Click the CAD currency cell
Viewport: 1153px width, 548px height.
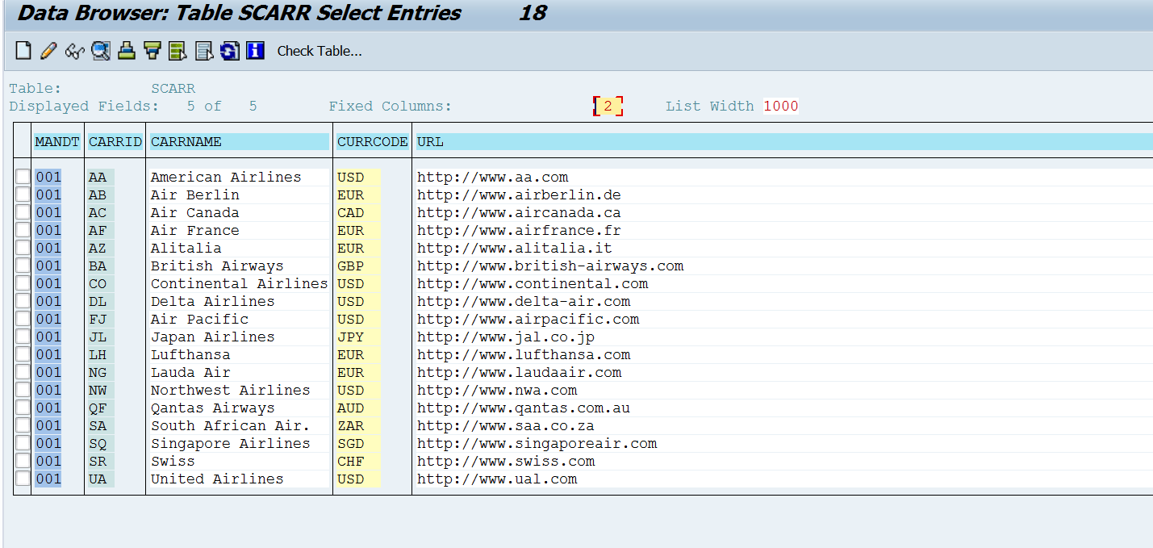tap(358, 212)
